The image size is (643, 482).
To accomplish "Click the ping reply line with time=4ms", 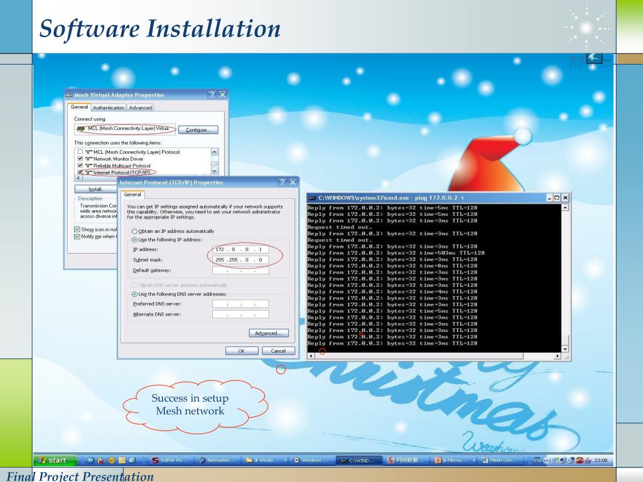I will click(392, 292).
